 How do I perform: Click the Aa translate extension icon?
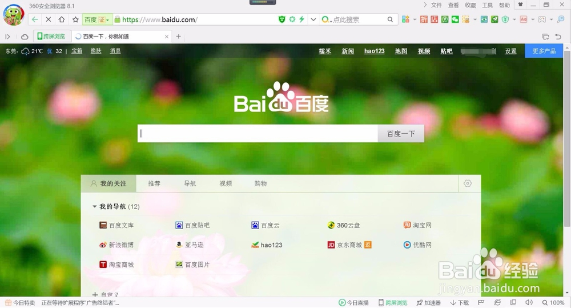pyautogui.click(x=524, y=19)
